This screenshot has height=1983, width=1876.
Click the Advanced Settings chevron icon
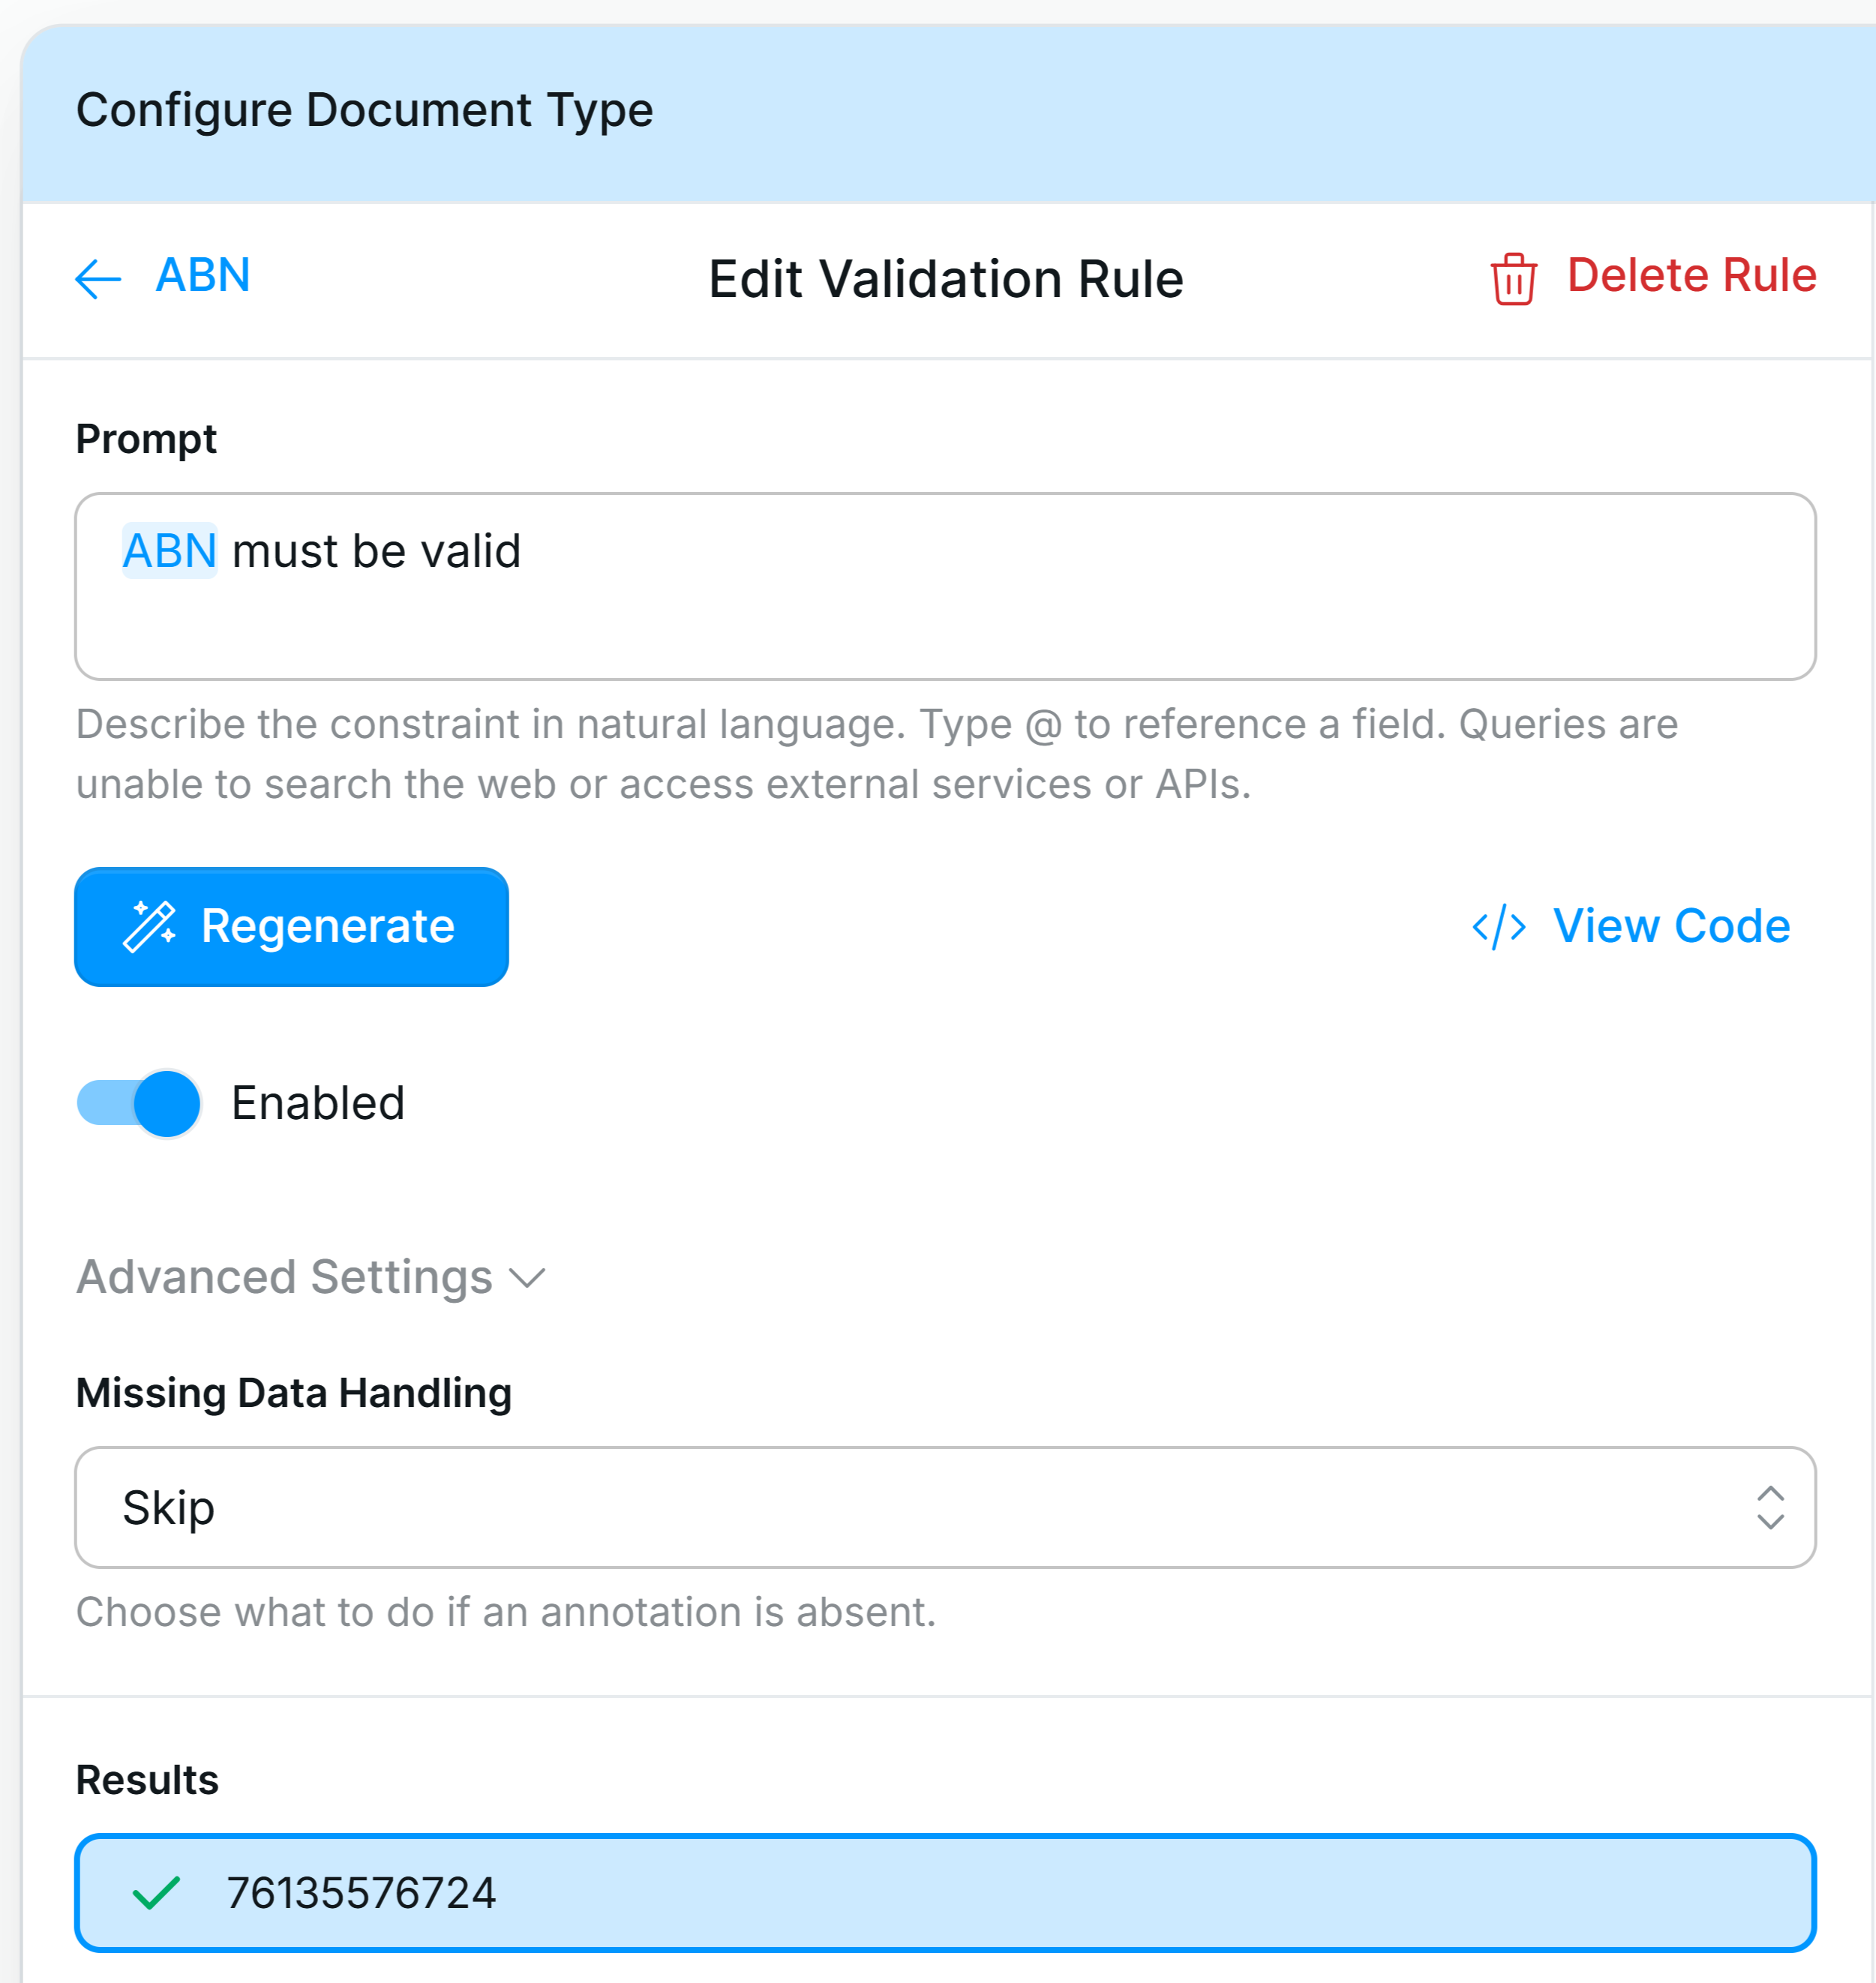[527, 1278]
